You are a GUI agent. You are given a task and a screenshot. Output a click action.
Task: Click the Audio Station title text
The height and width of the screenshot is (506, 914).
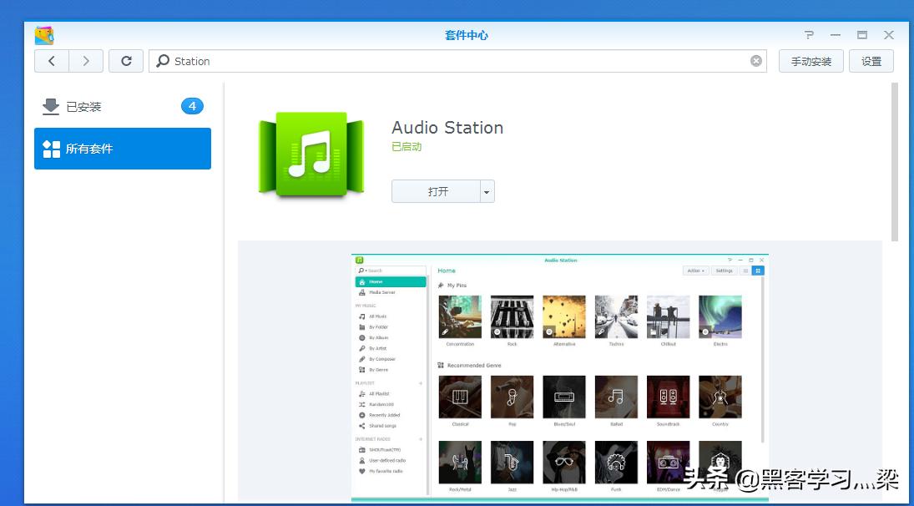pyautogui.click(x=447, y=128)
